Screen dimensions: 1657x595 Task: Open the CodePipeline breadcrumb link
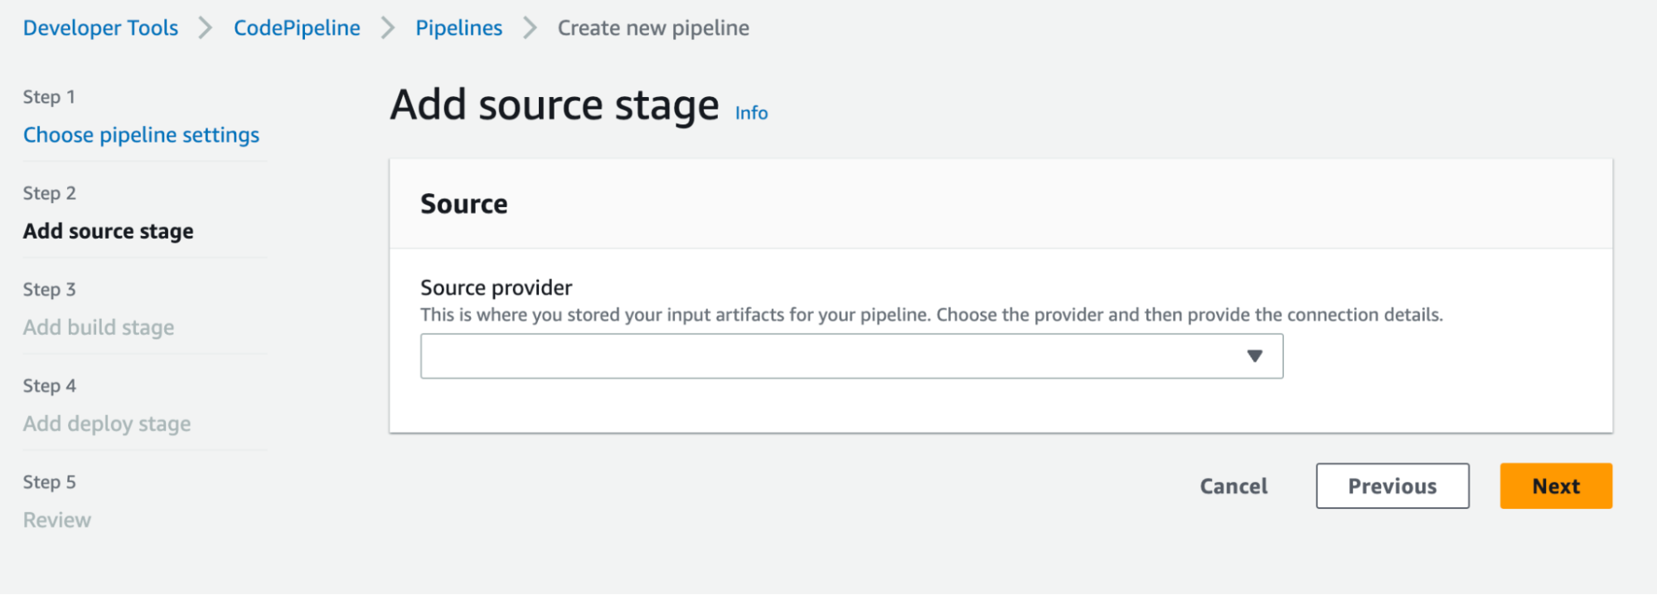click(x=297, y=28)
